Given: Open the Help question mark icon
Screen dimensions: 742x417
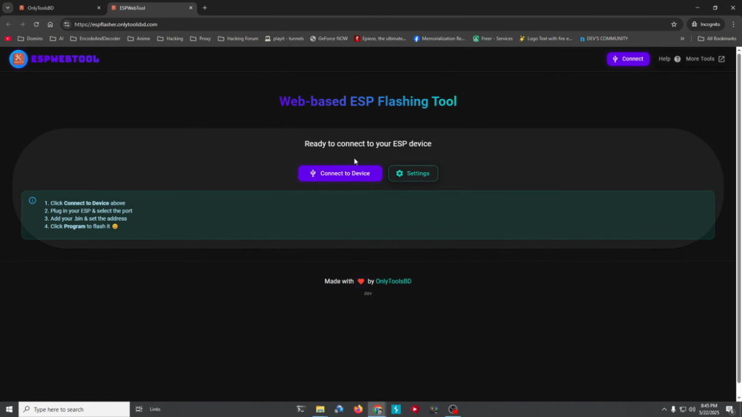Looking at the screenshot, I should 677,59.
